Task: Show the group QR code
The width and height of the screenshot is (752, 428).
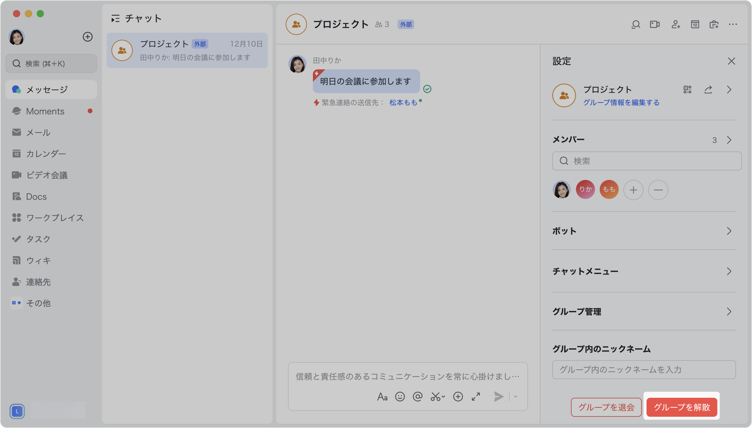Action: (687, 90)
